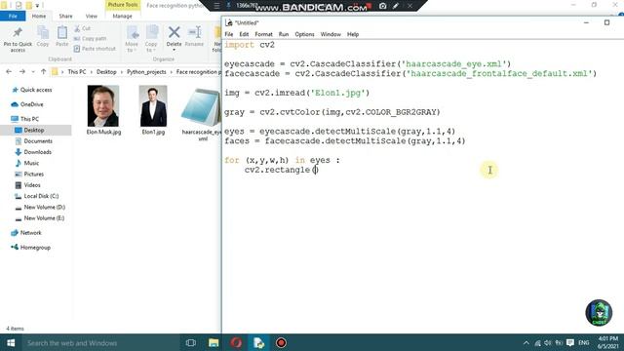Screen dimensions: 624x351
Task: Click the red Delete X icon
Action: tap(174, 32)
